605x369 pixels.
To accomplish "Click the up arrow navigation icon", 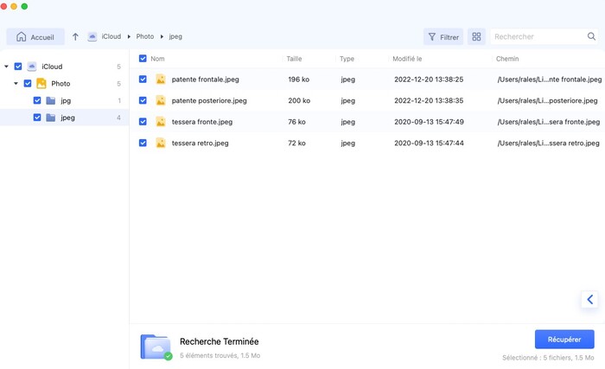I will click(x=75, y=37).
